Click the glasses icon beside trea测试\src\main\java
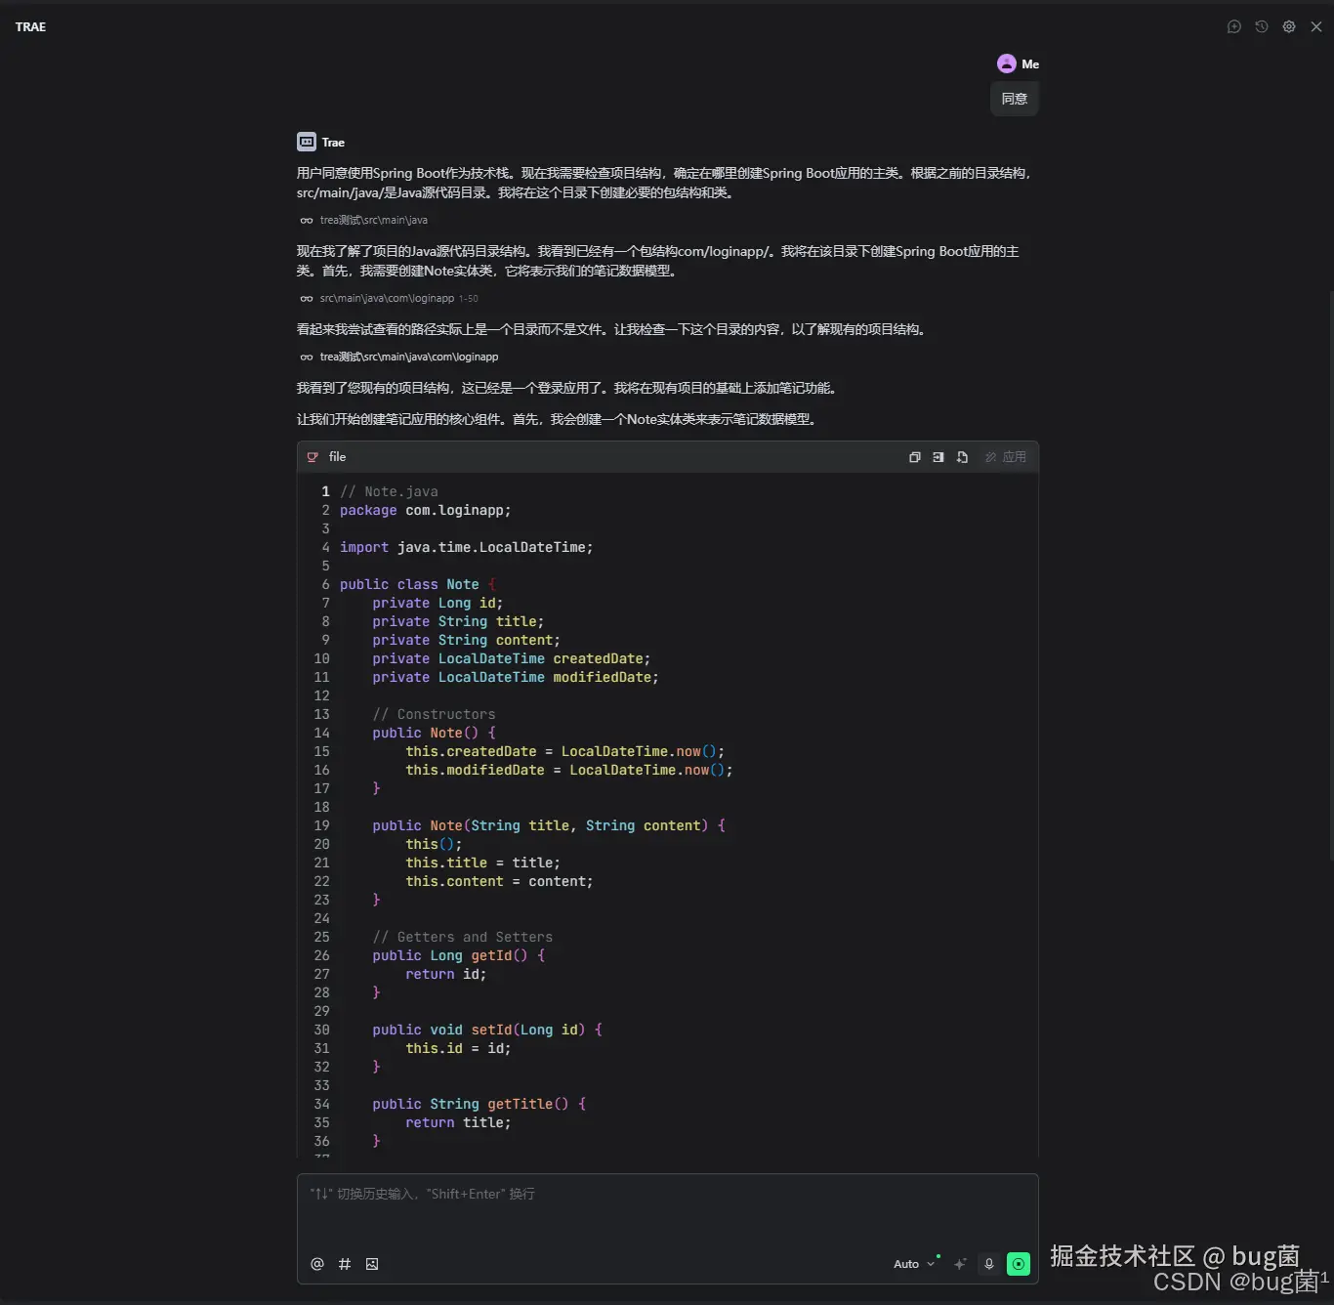 click(307, 221)
